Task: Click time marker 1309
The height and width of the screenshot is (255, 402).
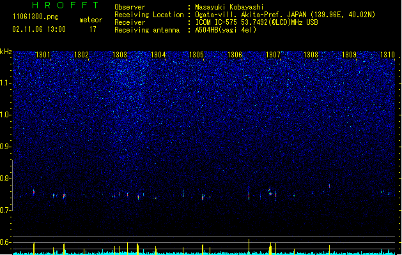Action: point(349,54)
